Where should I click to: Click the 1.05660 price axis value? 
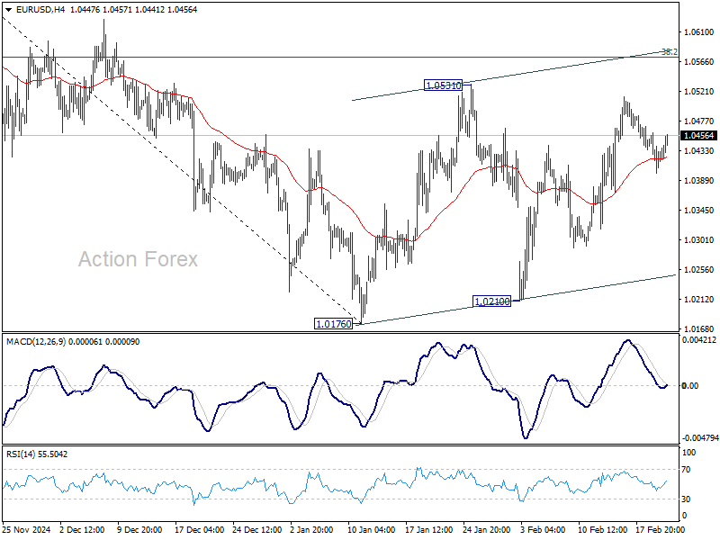(x=699, y=61)
